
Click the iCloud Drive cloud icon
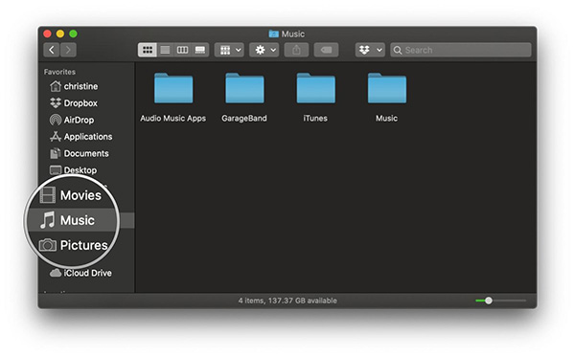click(x=56, y=273)
